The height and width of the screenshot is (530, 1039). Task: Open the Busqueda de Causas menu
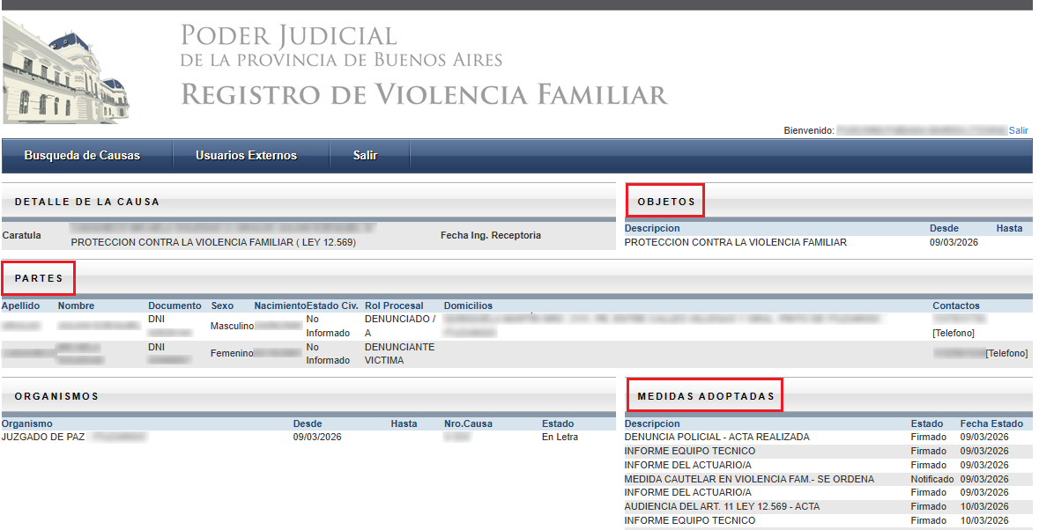pyautogui.click(x=82, y=156)
